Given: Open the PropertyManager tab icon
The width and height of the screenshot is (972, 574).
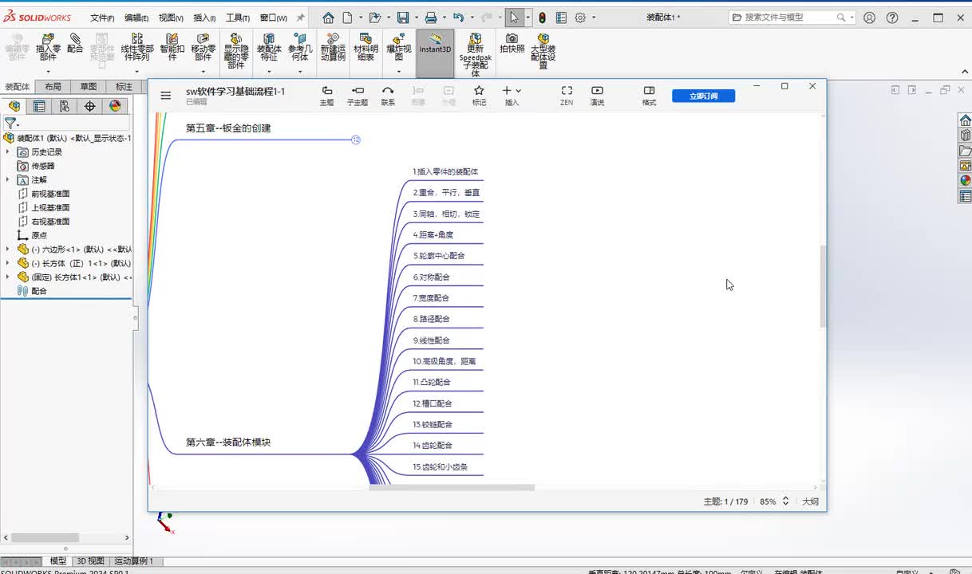Looking at the screenshot, I should point(39,106).
